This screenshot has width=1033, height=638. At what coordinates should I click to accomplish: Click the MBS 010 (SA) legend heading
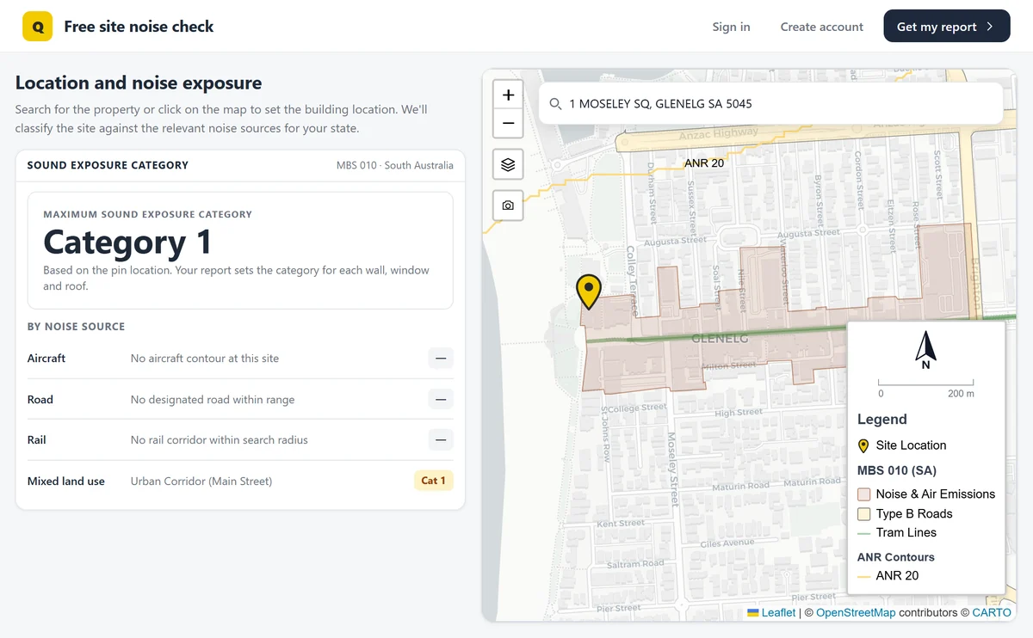pos(897,471)
